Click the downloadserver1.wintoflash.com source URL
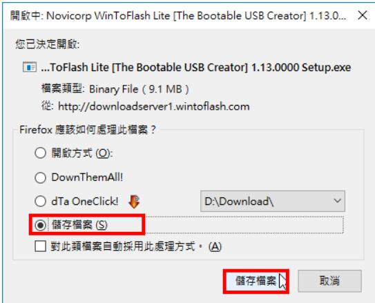375x303 pixels. 154,106
